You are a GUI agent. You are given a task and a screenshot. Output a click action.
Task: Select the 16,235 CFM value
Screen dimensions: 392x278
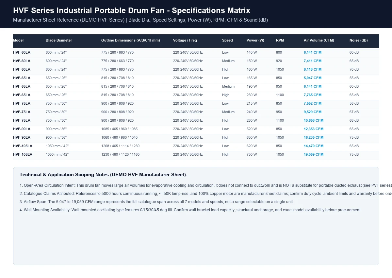(314, 137)
